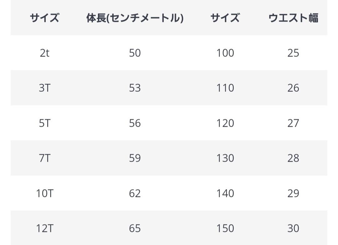Click the ウエスト幅 column header
Screen dimensions: 338x245
293,18
